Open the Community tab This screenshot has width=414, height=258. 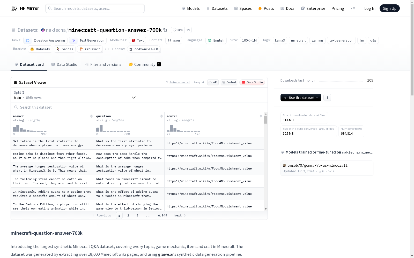145,64
